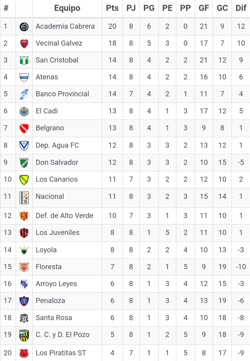250x361 pixels.
Task: Sort table by Pts column header
Action: 112,8
